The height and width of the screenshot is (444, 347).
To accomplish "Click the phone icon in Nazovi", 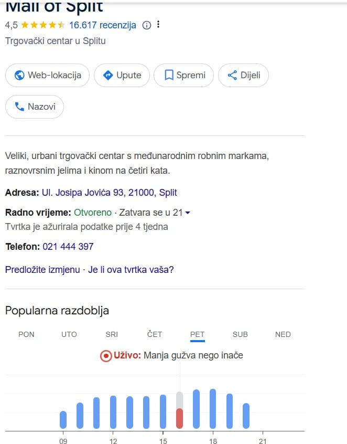I will [20, 107].
